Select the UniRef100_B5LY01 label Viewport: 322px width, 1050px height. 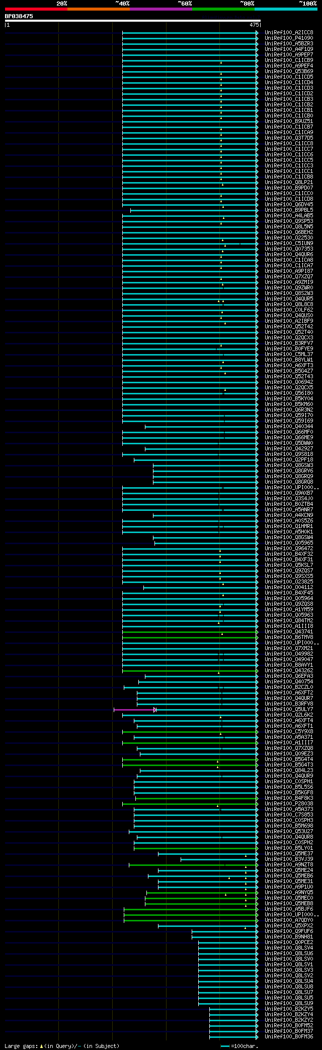[289, 848]
